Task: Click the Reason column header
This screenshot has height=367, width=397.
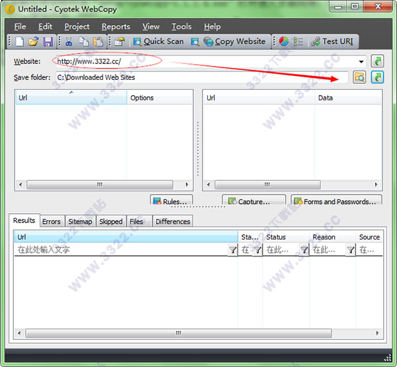Action: pyautogui.click(x=332, y=237)
